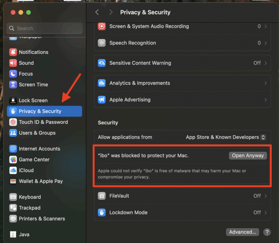Click the green full-screen window button
279x243 pixels.
(28, 12)
